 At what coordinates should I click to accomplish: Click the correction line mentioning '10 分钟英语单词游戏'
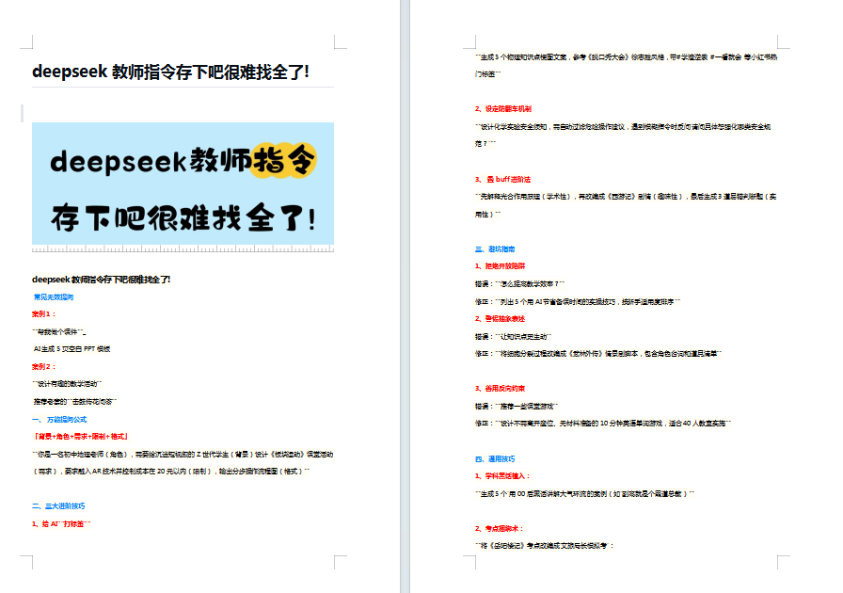tap(603, 424)
